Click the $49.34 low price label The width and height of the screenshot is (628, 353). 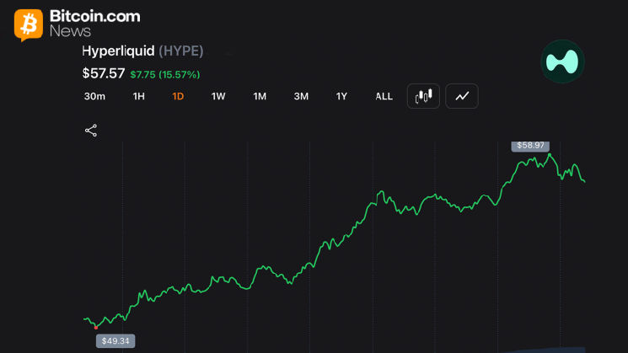pyautogui.click(x=115, y=341)
